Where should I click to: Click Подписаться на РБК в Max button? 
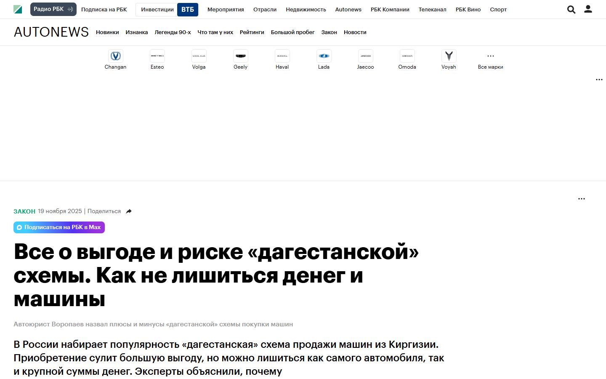click(x=59, y=227)
